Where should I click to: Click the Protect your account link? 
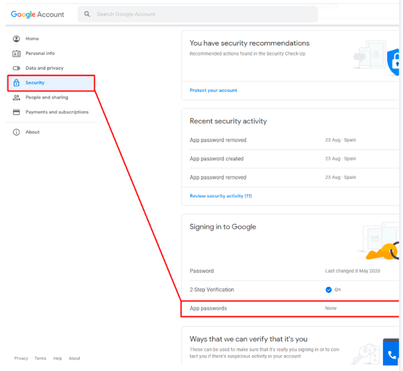(213, 90)
